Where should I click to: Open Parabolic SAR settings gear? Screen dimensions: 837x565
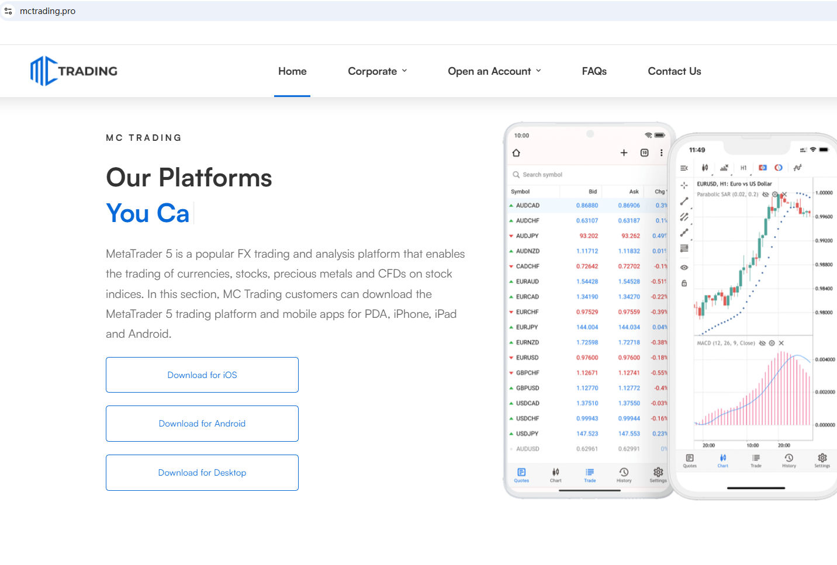775,195
